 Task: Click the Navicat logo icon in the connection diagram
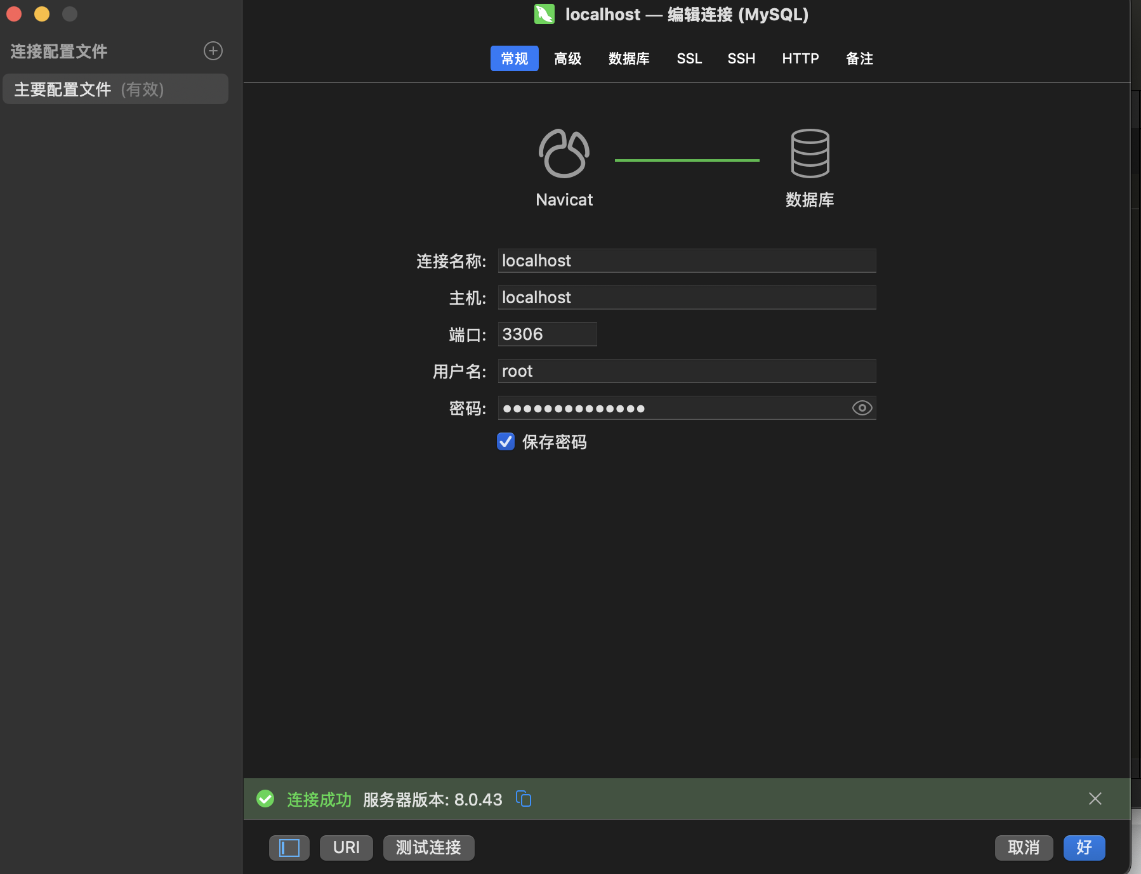[564, 153]
